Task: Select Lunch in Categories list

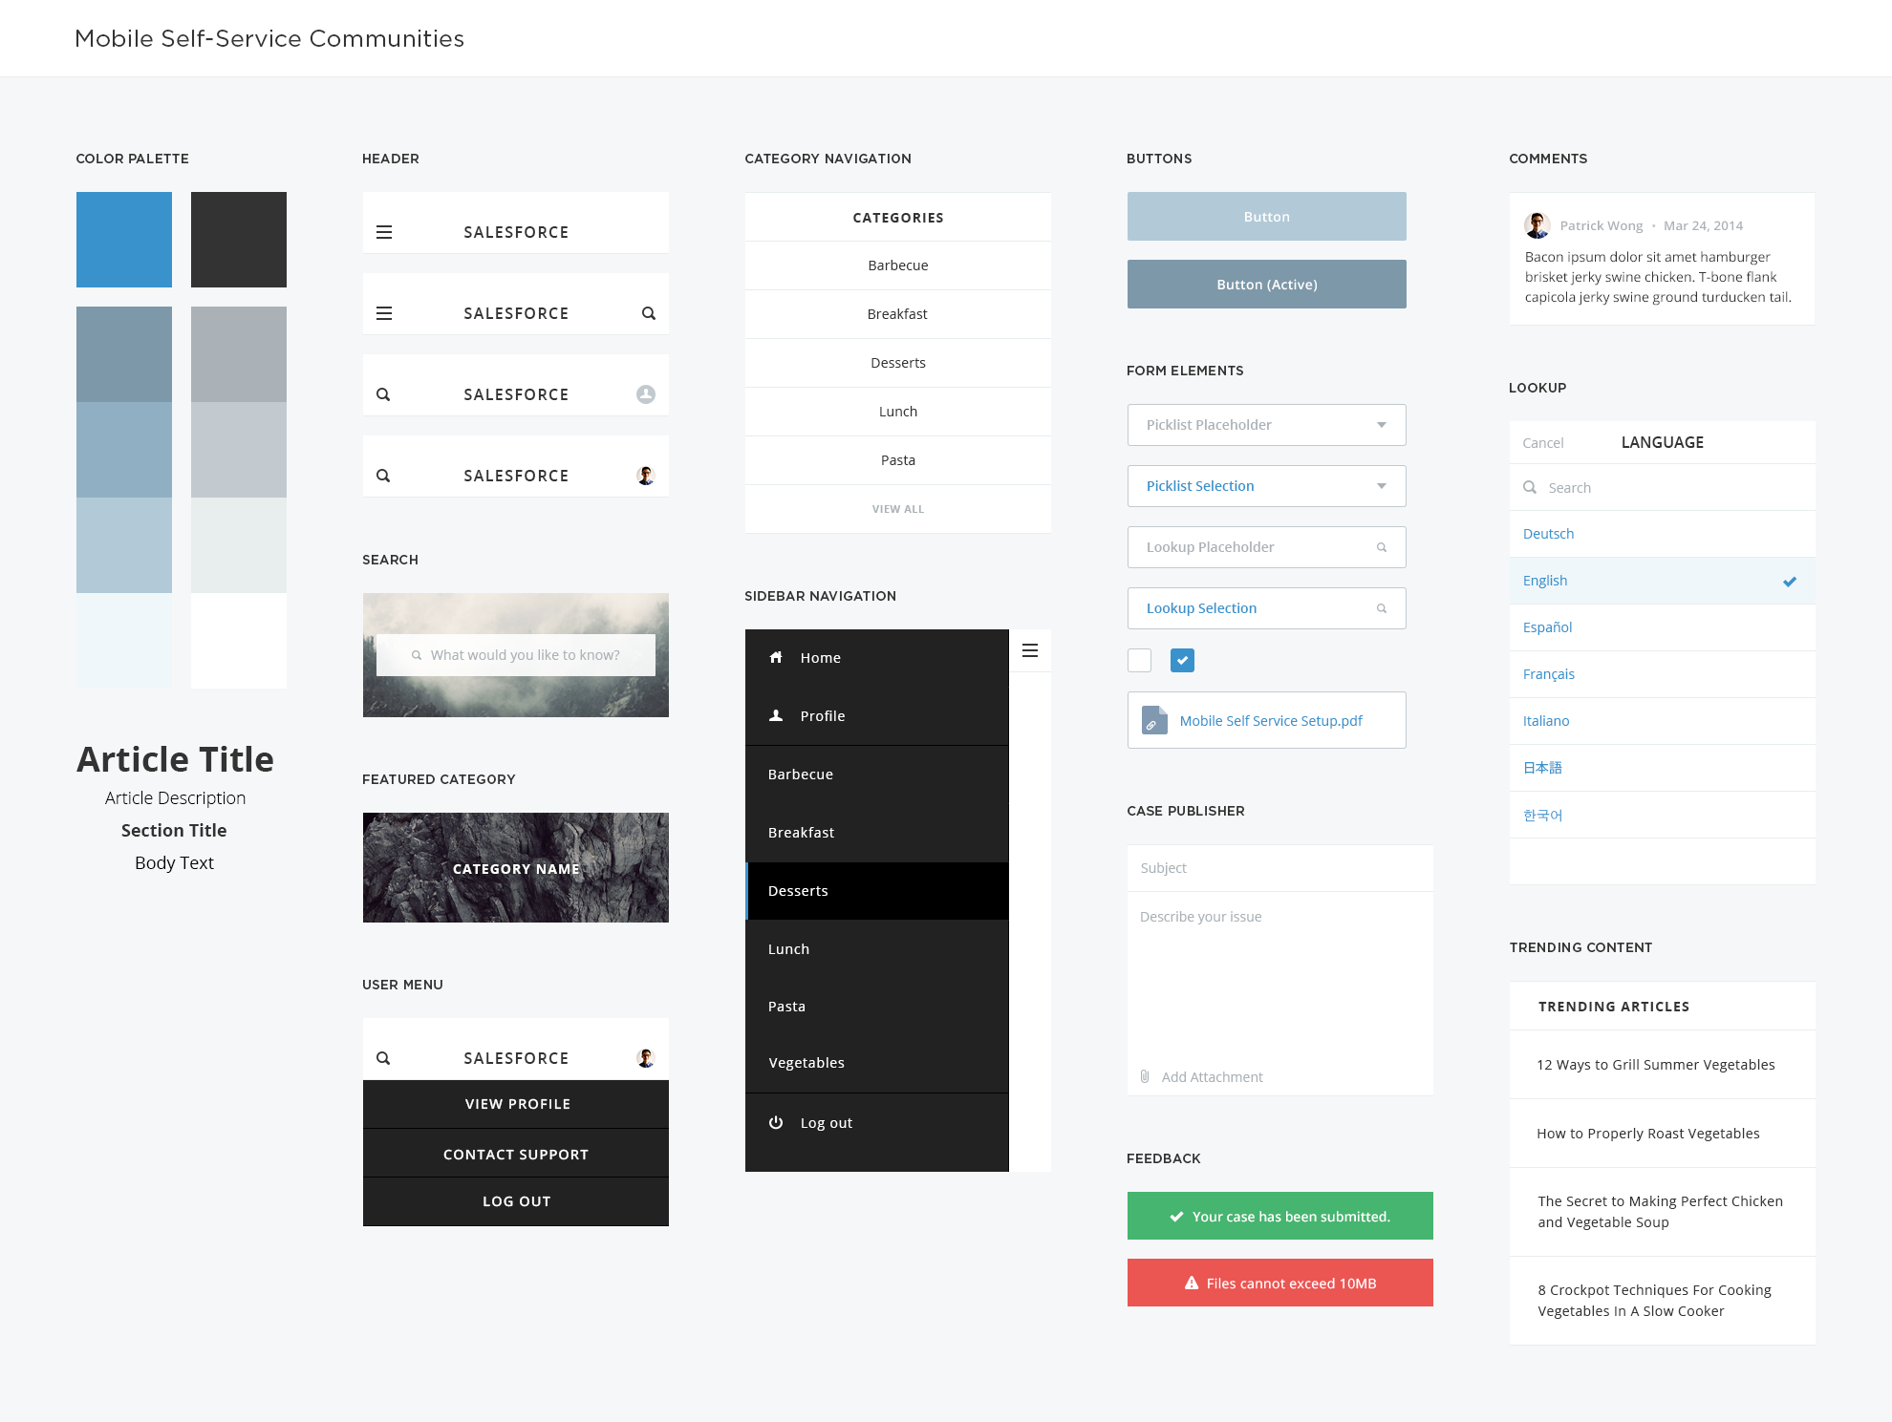Action: coord(898,412)
